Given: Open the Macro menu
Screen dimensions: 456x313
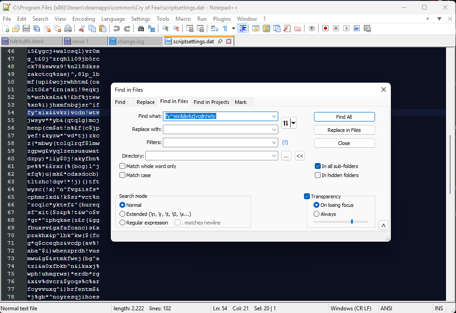Looking at the screenshot, I should point(183,19).
